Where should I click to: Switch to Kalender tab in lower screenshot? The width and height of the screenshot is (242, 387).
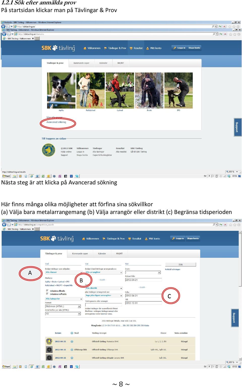102,254
